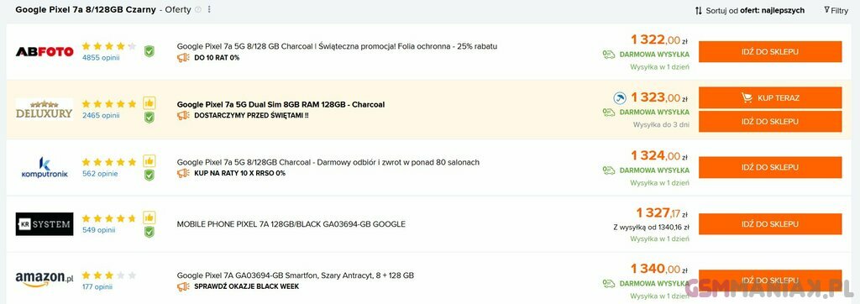Click the Filtry funnel filter icon
Image resolution: width=860 pixels, height=304 pixels.
pyautogui.click(x=826, y=10)
